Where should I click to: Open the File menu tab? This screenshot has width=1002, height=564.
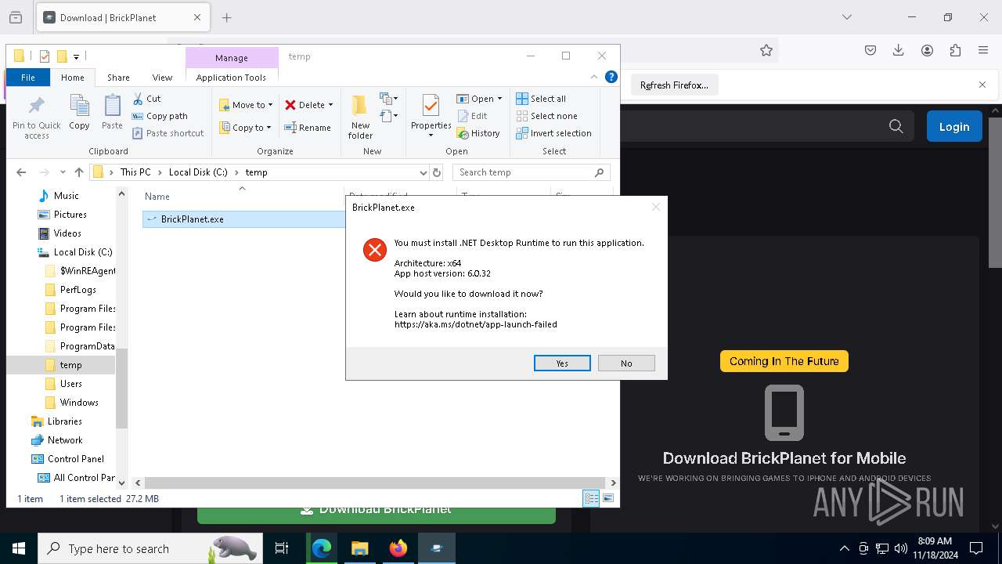tap(28, 77)
